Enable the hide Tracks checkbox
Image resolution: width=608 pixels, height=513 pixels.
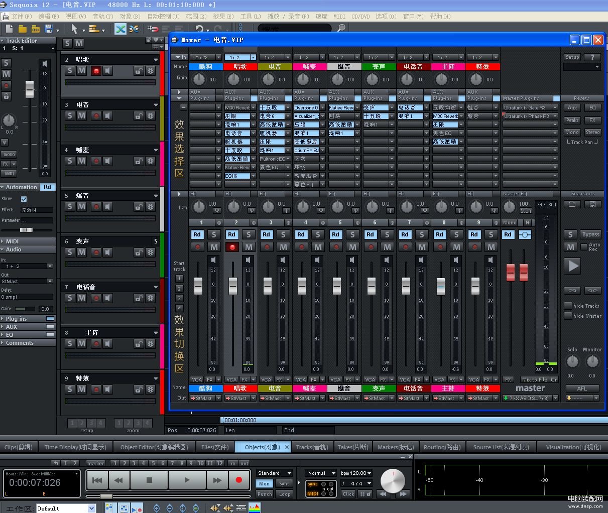(568, 306)
